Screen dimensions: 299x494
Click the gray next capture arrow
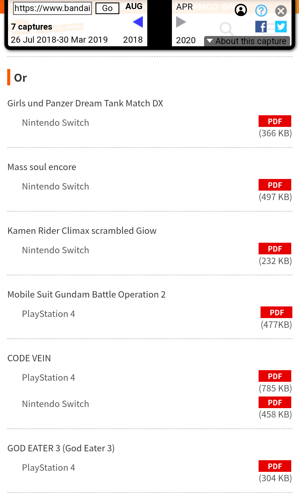click(181, 22)
